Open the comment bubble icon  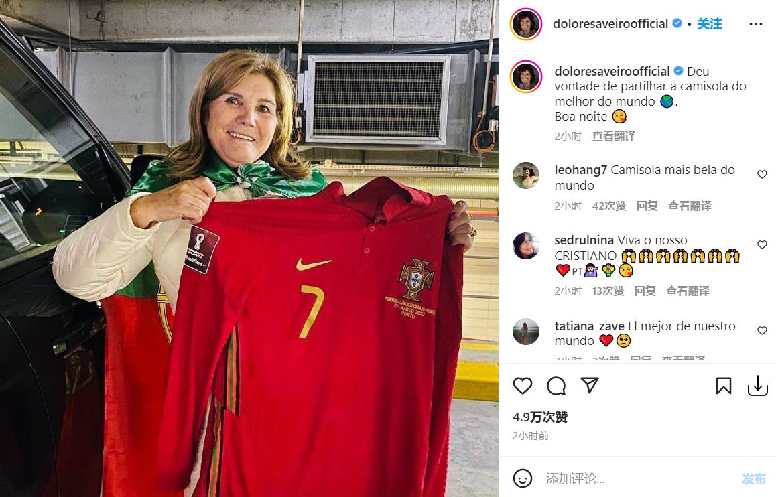[x=556, y=386]
